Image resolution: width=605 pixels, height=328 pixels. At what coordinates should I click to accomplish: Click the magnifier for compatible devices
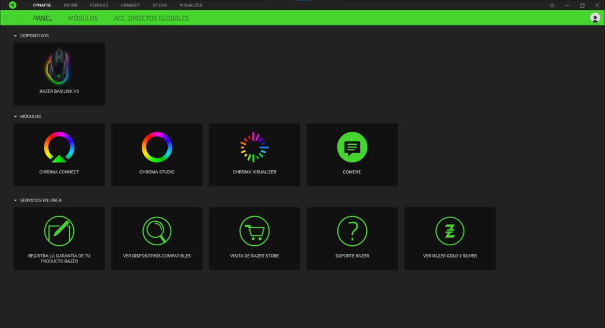coord(157,231)
